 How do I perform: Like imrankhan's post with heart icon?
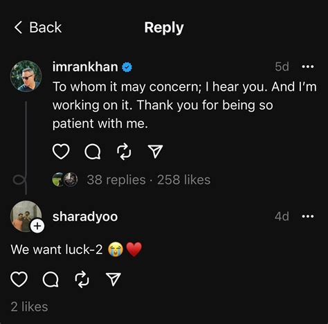(x=61, y=152)
